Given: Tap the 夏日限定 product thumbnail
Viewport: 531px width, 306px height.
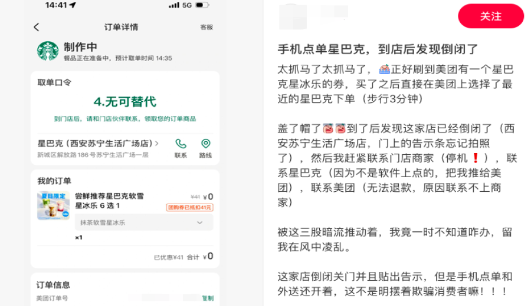Looking at the screenshot, I should tap(54, 205).
